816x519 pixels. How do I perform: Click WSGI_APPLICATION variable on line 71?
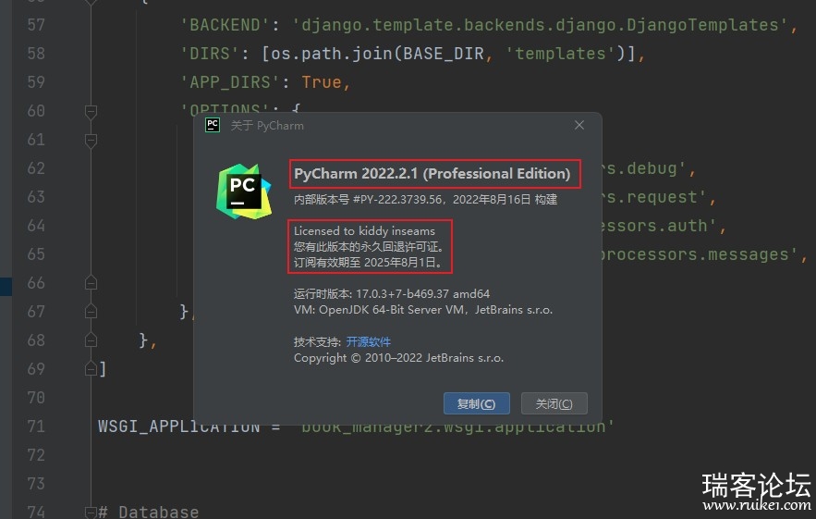(179, 426)
